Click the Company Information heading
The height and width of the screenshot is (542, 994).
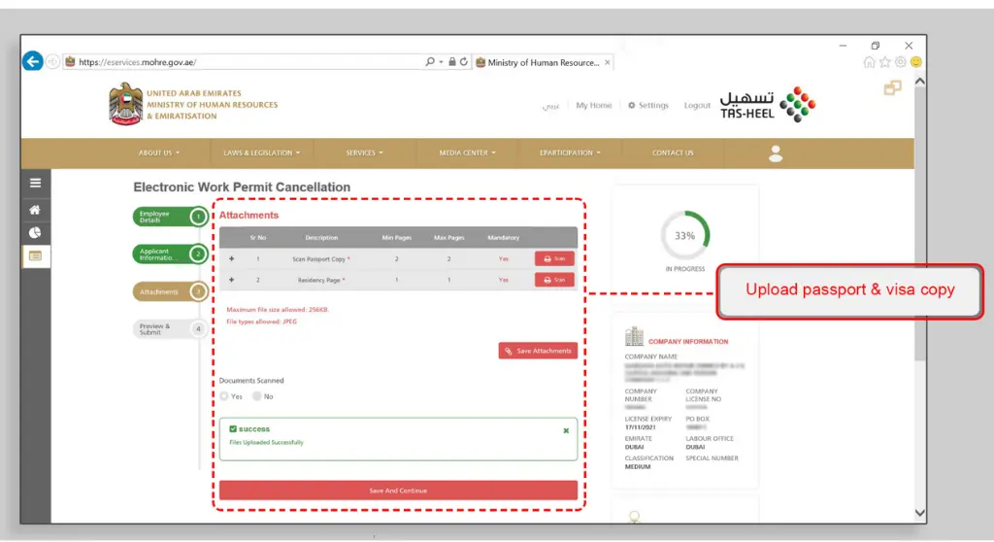click(688, 342)
